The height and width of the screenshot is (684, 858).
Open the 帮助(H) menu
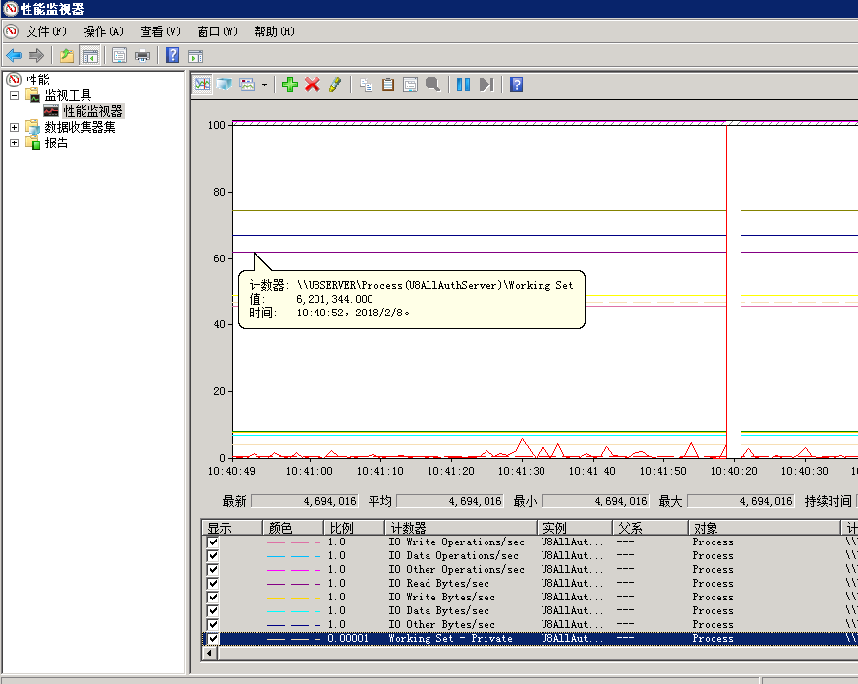pos(274,31)
